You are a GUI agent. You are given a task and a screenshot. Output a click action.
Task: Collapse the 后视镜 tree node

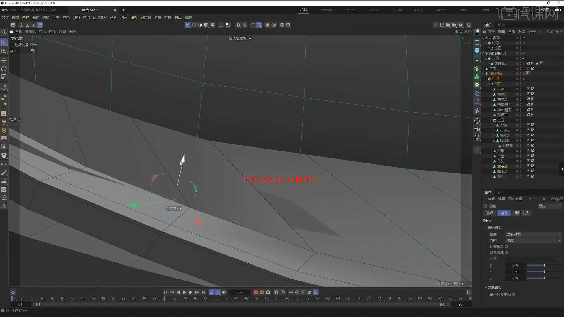point(483,38)
